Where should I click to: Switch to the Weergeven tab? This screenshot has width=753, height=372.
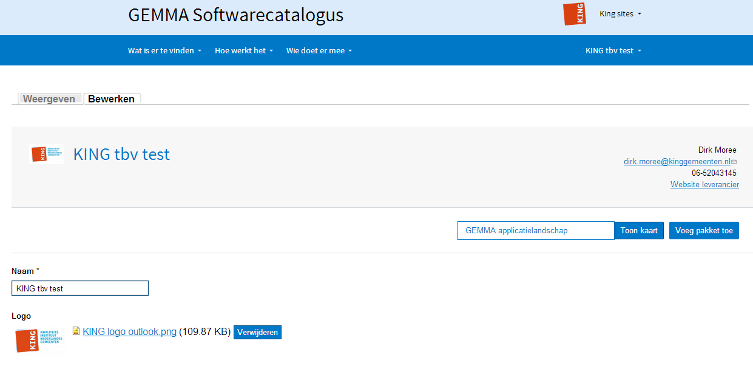coord(49,99)
